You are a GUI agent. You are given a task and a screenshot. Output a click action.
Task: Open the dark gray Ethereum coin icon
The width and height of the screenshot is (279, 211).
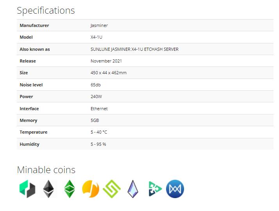pyautogui.click(x=48, y=189)
